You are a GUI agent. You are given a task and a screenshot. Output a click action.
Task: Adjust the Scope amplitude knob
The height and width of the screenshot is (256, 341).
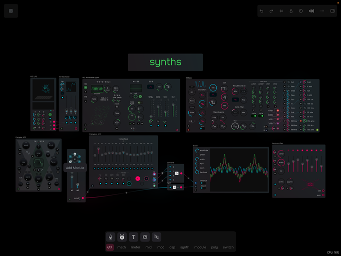197,150
